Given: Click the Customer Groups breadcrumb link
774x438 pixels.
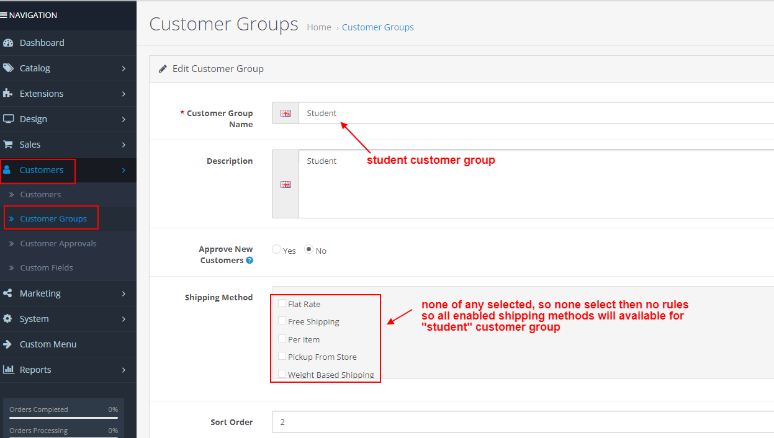Looking at the screenshot, I should tap(377, 27).
